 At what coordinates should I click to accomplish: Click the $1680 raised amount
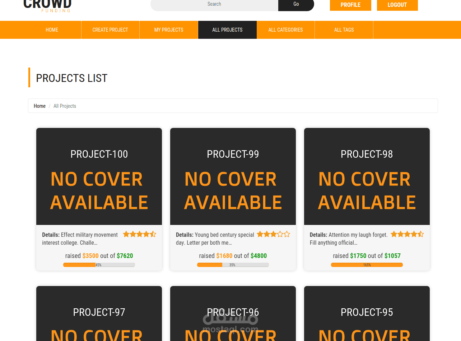(224, 256)
